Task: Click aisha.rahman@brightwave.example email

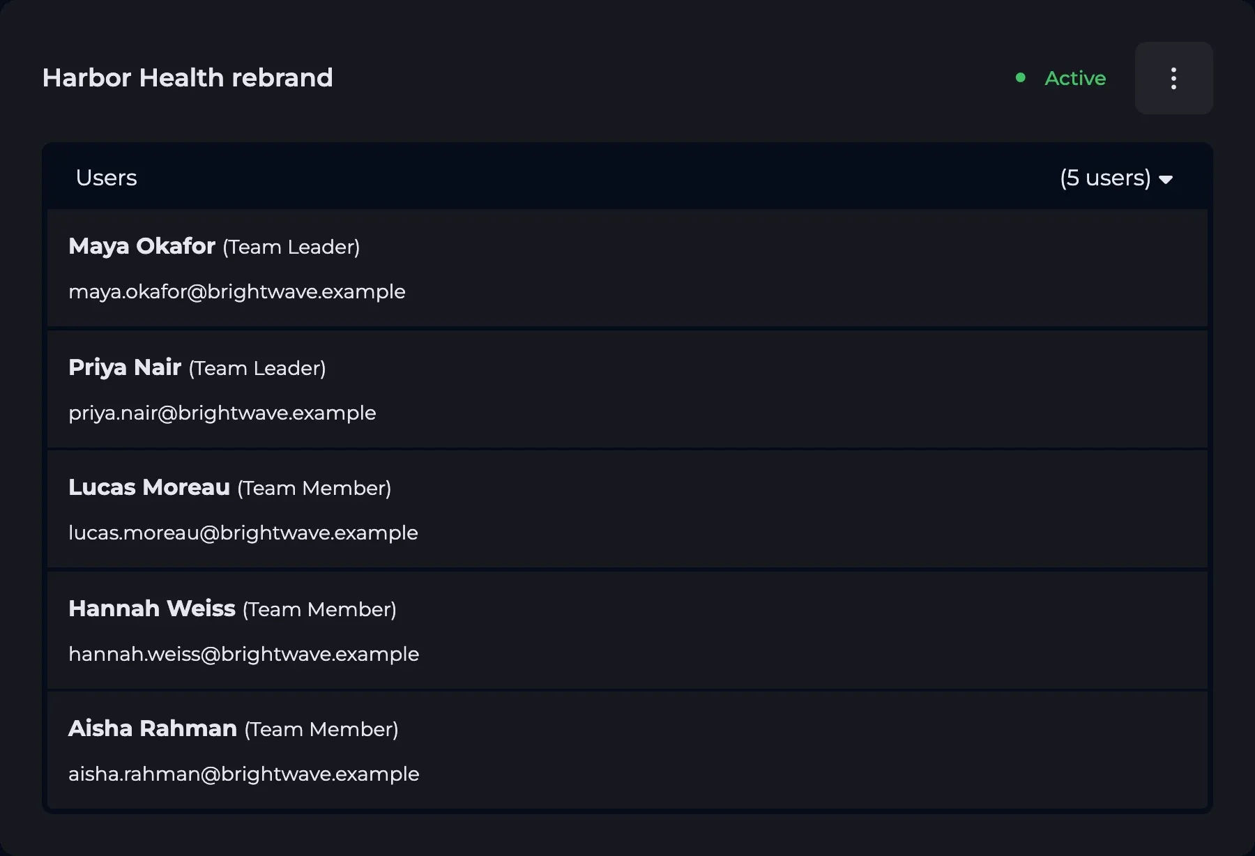Action: [244, 774]
